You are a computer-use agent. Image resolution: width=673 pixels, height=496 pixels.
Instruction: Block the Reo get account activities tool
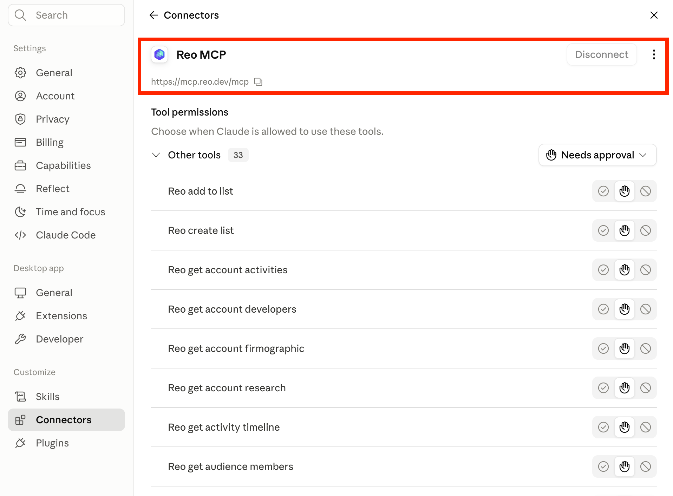(x=646, y=270)
